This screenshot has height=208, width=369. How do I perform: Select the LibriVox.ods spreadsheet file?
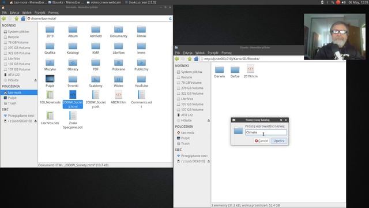[x=50, y=118]
